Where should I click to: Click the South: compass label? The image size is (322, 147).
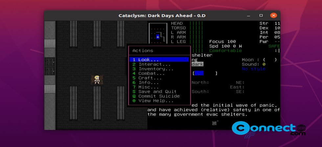(x=200, y=92)
